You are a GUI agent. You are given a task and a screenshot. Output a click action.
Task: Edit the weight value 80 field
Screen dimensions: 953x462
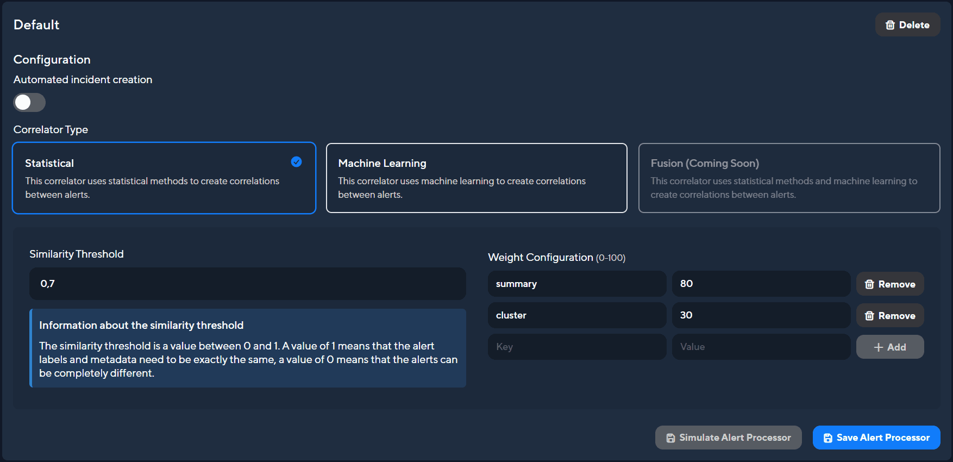pyautogui.click(x=761, y=284)
